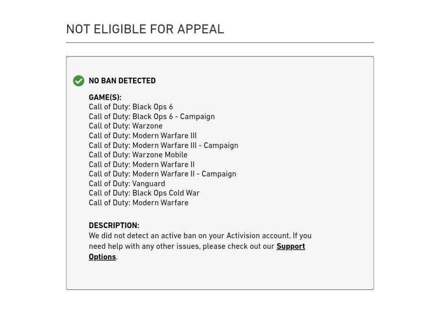Click the NO BAN DETECTED status text

click(x=122, y=81)
